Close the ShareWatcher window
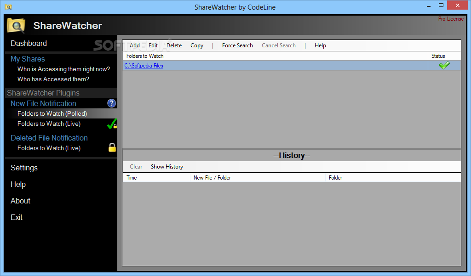This screenshot has width=471, height=276. [458, 6]
